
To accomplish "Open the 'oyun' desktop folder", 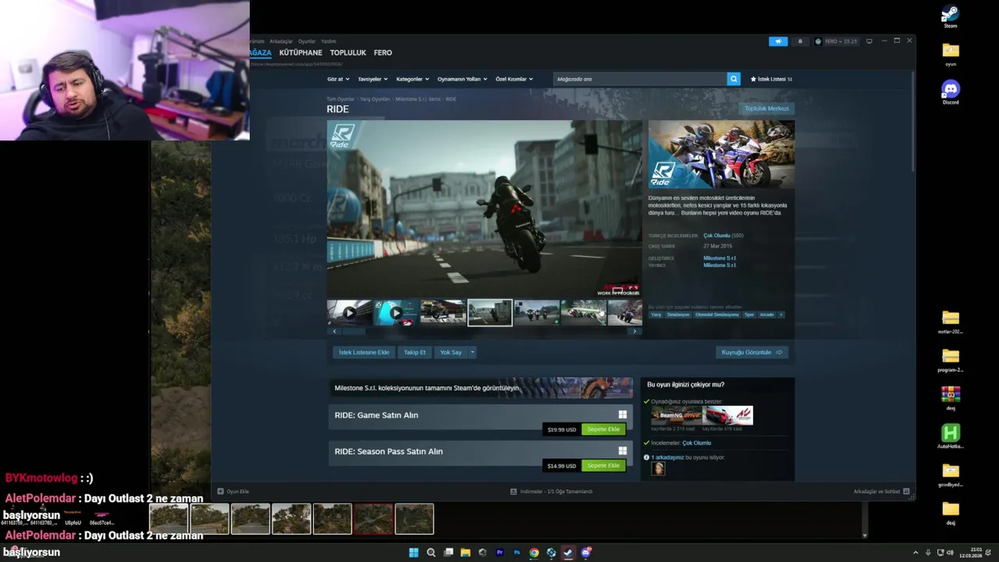I will coord(950,51).
